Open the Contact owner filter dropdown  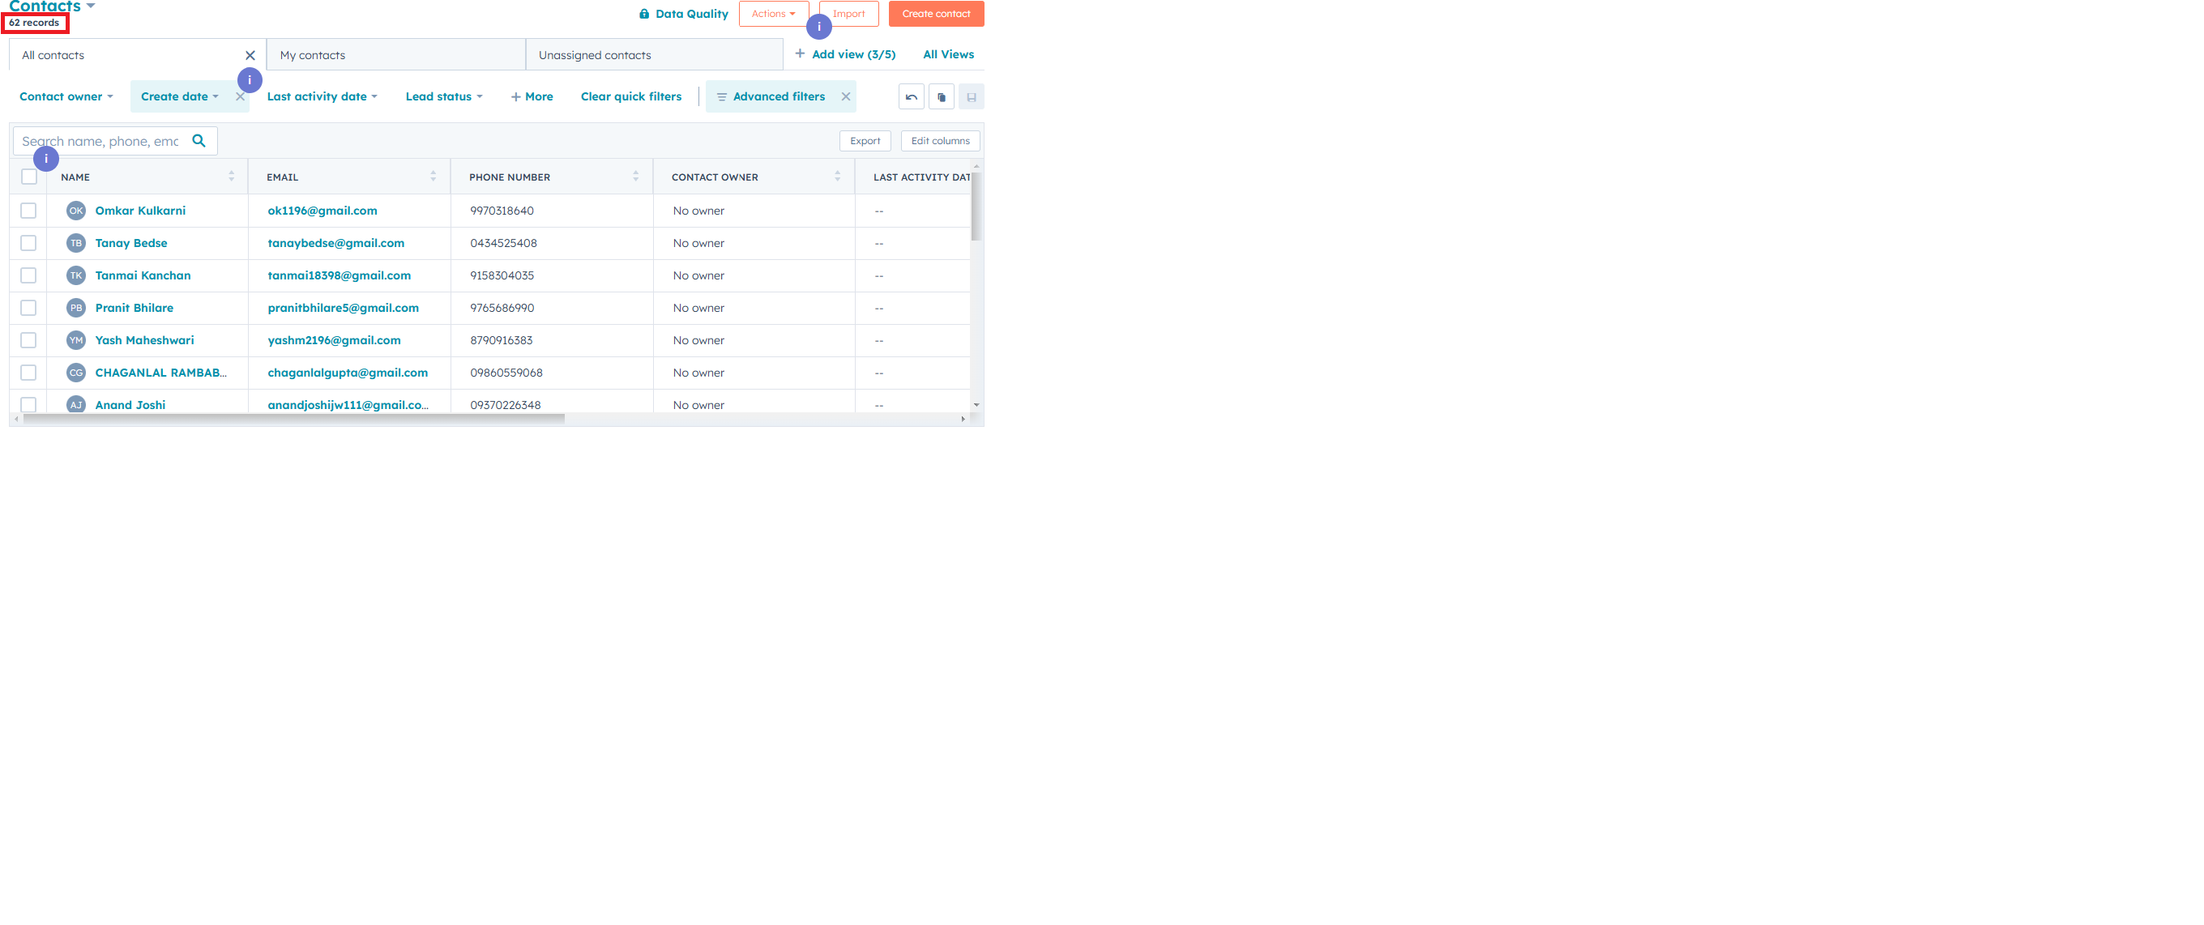(66, 96)
